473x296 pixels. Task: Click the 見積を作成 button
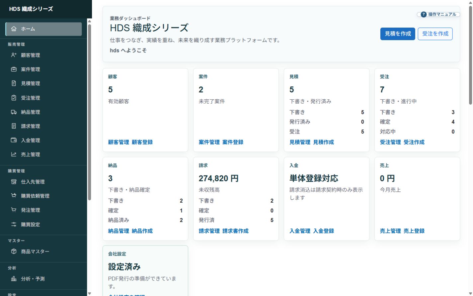point(398,34)
